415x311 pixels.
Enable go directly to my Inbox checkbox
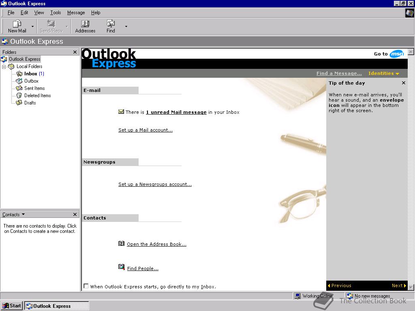(x=86, y=286)
